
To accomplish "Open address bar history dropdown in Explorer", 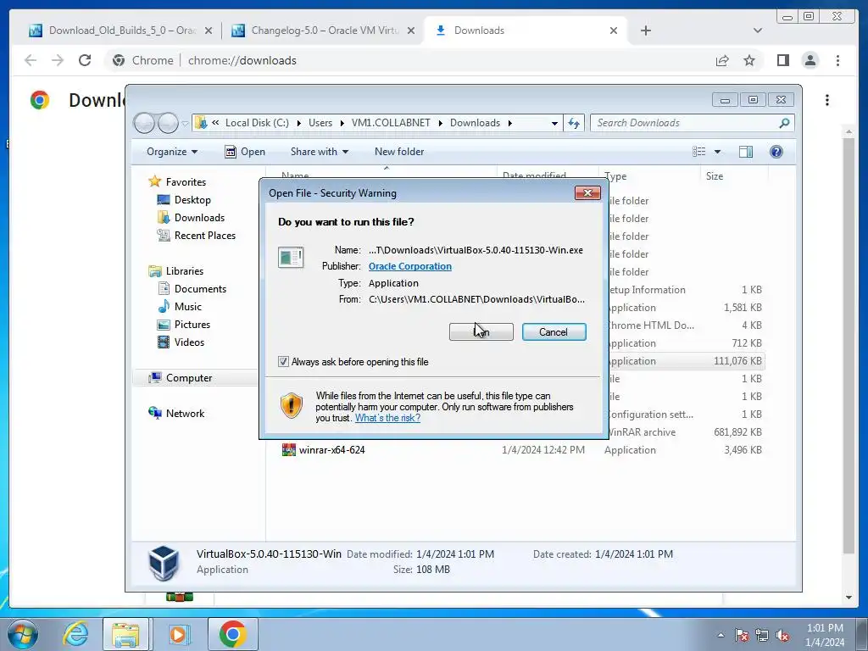I will pyautogui.click(x=554, y=124).
